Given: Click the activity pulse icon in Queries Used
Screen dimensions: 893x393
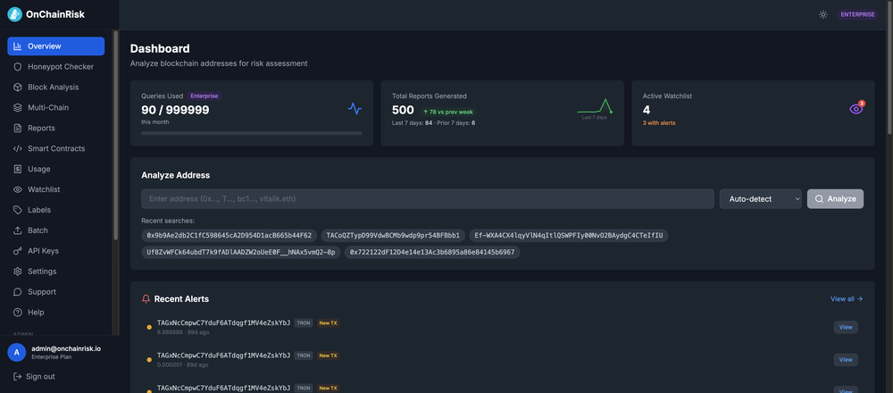Looking at the screenshot, I should tap(355, 108).
